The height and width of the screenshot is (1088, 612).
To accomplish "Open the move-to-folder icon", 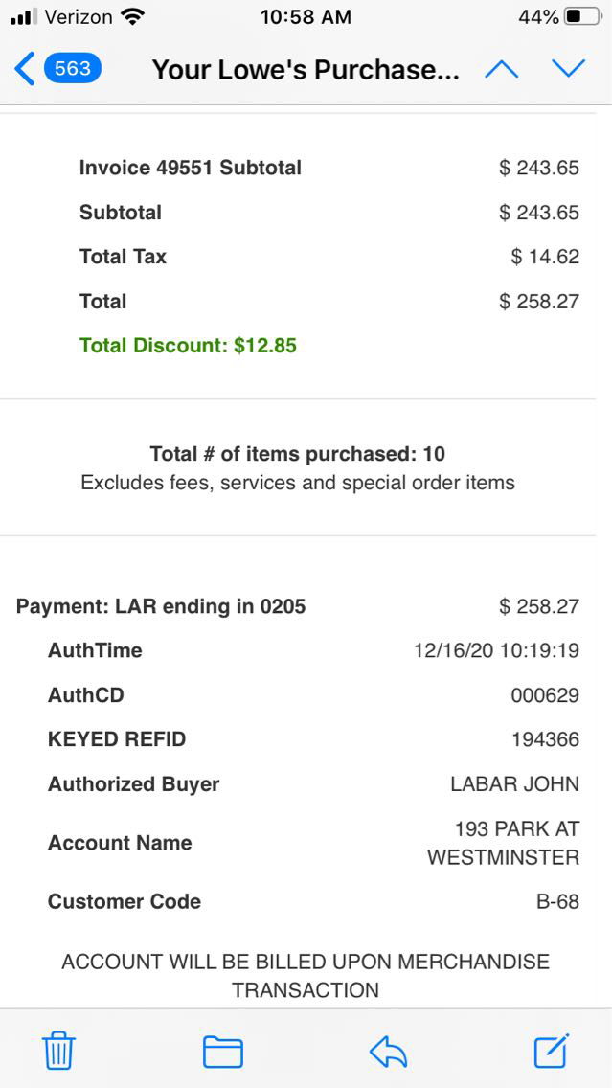I will pyautogui.click(x=222, y=1052).
